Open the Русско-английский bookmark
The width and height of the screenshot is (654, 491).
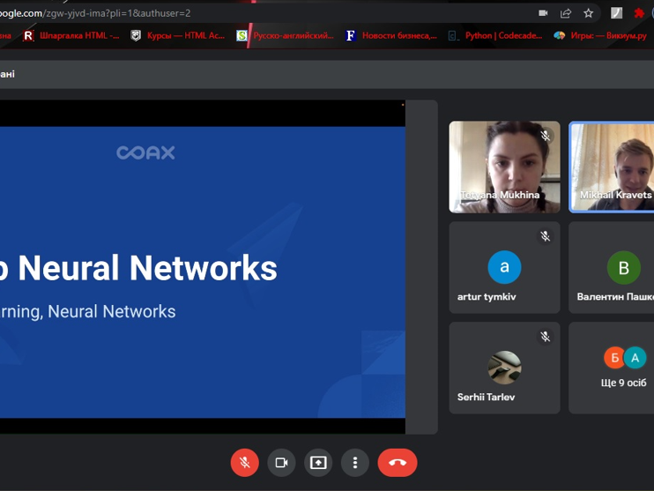(x=286, y=35)
